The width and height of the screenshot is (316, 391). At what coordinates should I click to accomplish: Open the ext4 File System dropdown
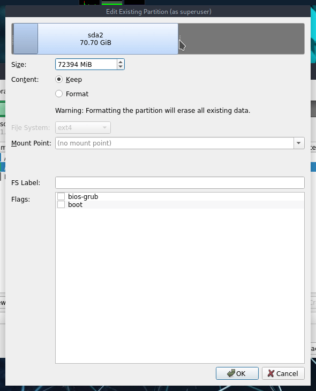[83, 128]
